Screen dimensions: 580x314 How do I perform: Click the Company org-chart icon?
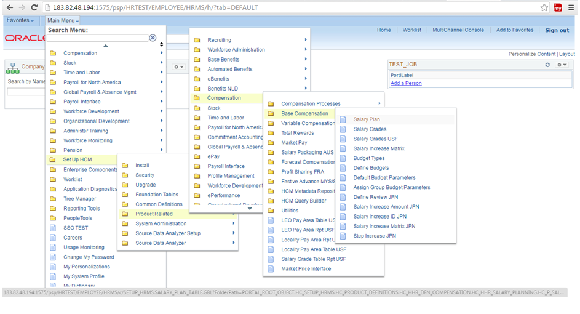coord(12,68)
